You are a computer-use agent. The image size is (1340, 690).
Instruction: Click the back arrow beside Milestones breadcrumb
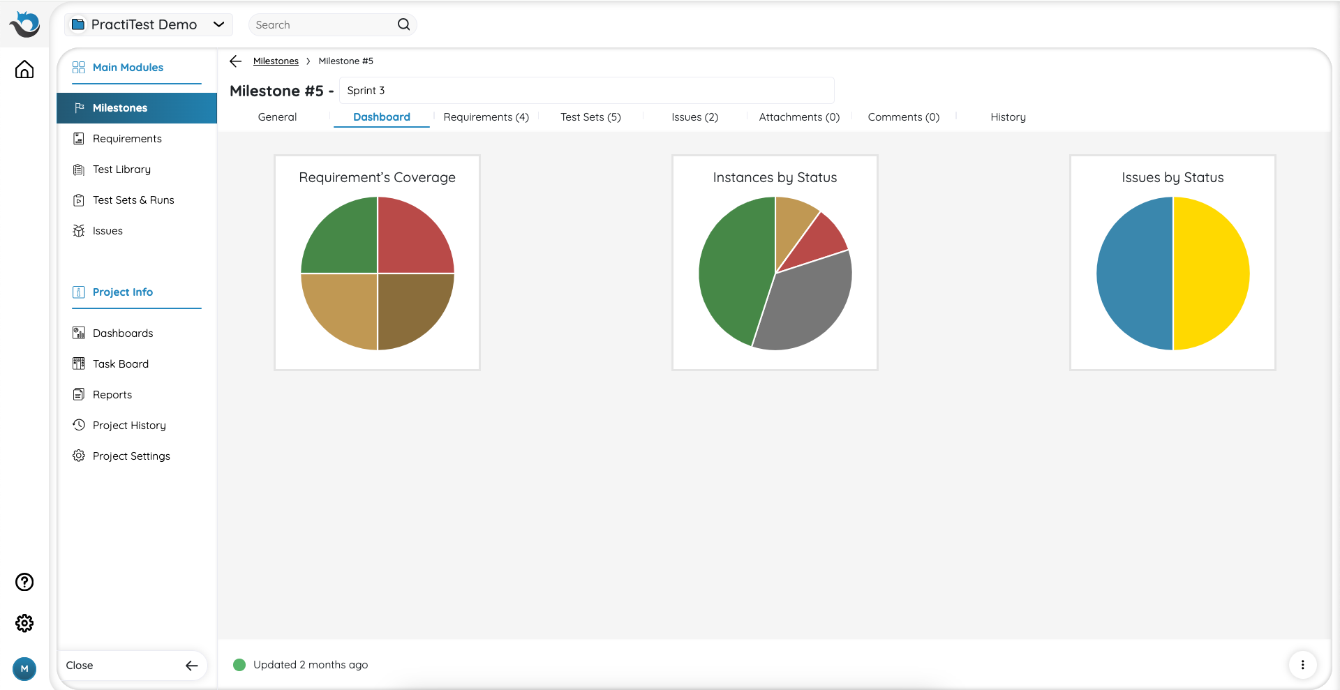coord(236,61)
